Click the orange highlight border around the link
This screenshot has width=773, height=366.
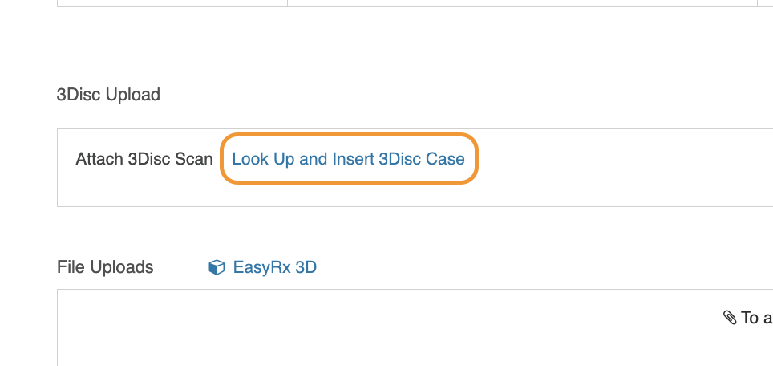tap(349, 134)
